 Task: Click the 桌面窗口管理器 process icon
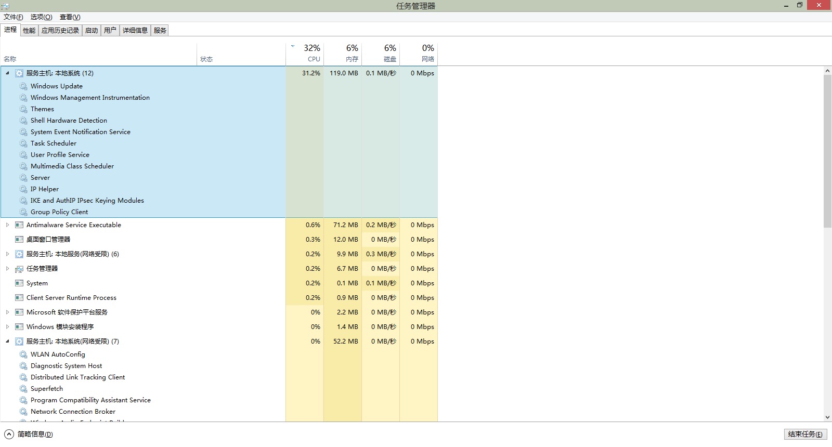click(x=19, y=240)
